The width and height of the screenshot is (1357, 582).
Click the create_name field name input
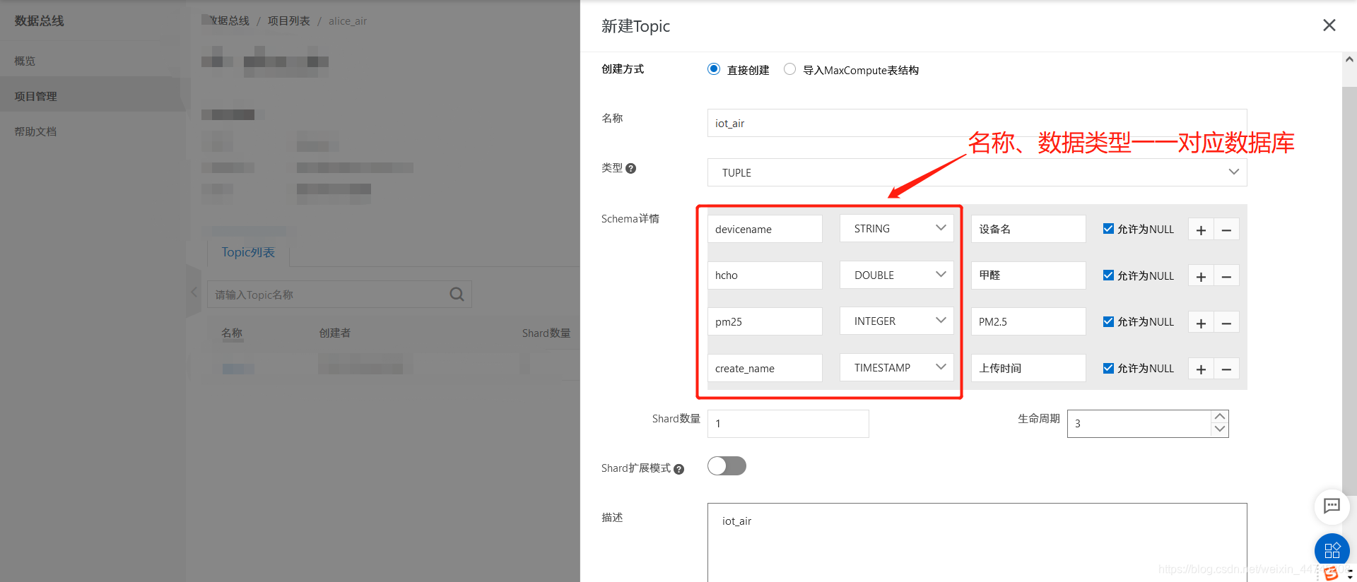coord(765,368)
